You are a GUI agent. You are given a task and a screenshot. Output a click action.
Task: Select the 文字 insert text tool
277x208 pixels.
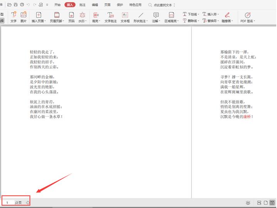[14, 17]
